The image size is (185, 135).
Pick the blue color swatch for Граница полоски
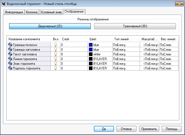[x=91, y=45]
